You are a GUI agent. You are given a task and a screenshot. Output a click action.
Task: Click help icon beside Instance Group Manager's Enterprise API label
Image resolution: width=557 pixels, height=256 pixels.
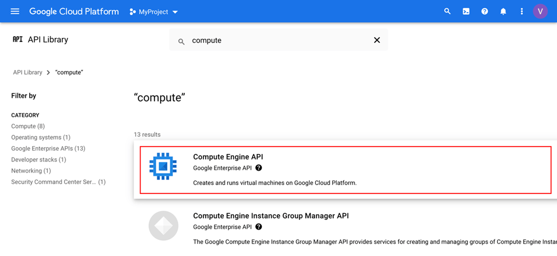pyautogui.click(x=259, y=227)
